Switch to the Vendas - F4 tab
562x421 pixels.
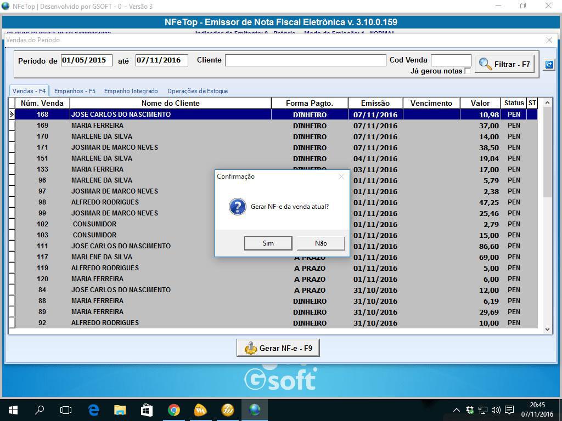tap(29, 91)
